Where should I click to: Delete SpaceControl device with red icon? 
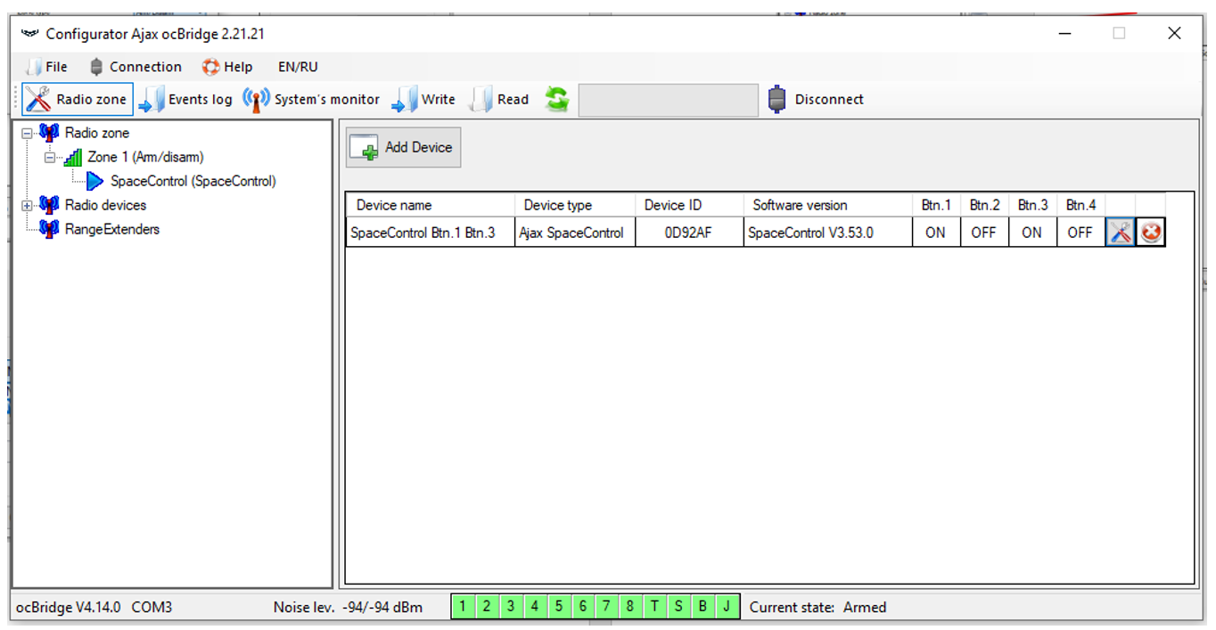pyautogui.click(x=1151, y=233)
